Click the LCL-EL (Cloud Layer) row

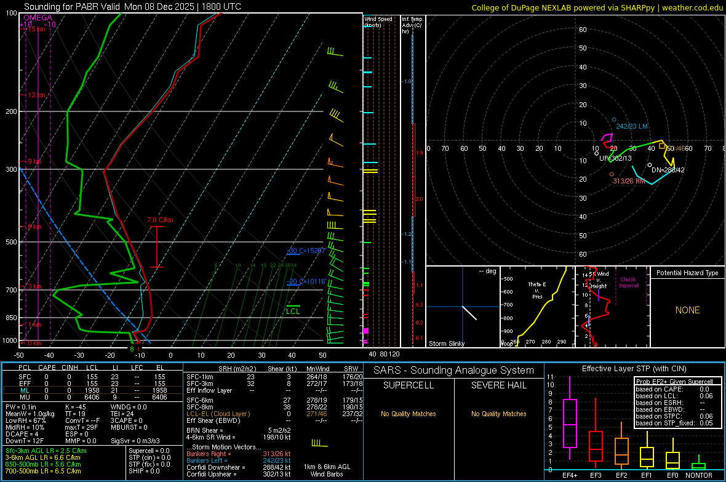pyautogui.click(x=274, y=414)
